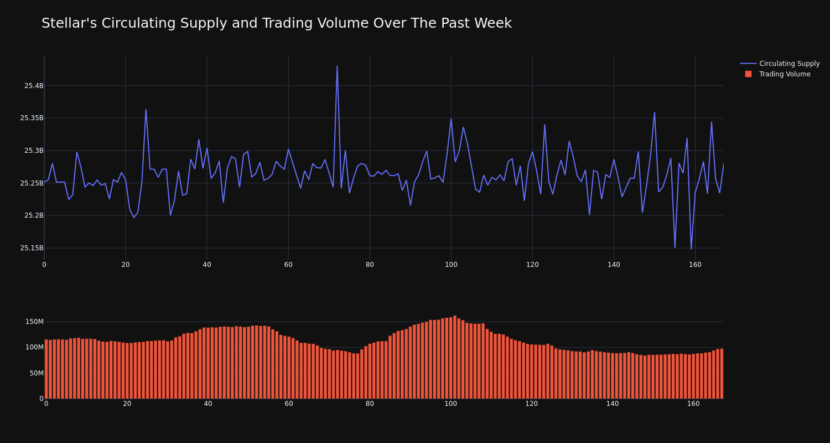The image size is (830, 443).
Task: Click the x-axis label 40 on volume chart
Action: coord(208,404)
